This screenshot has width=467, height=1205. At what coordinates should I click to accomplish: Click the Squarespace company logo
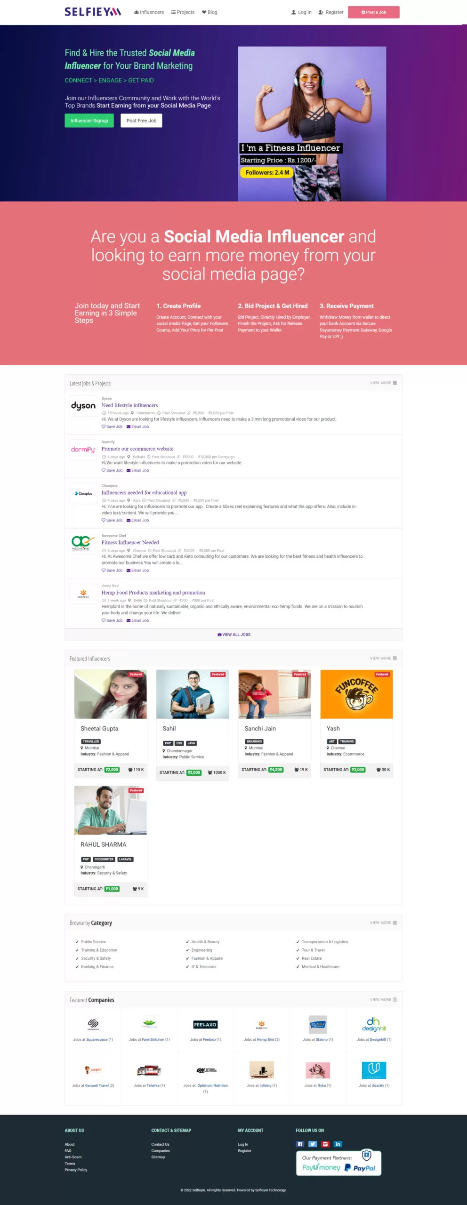pos(93,1024)
